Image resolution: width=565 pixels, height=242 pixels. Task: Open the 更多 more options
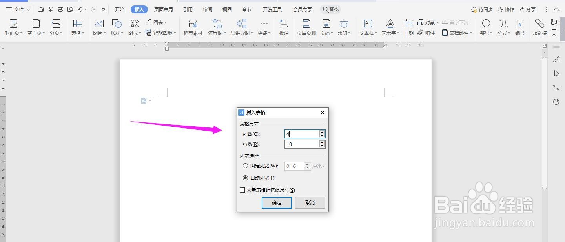click(264, 27)
